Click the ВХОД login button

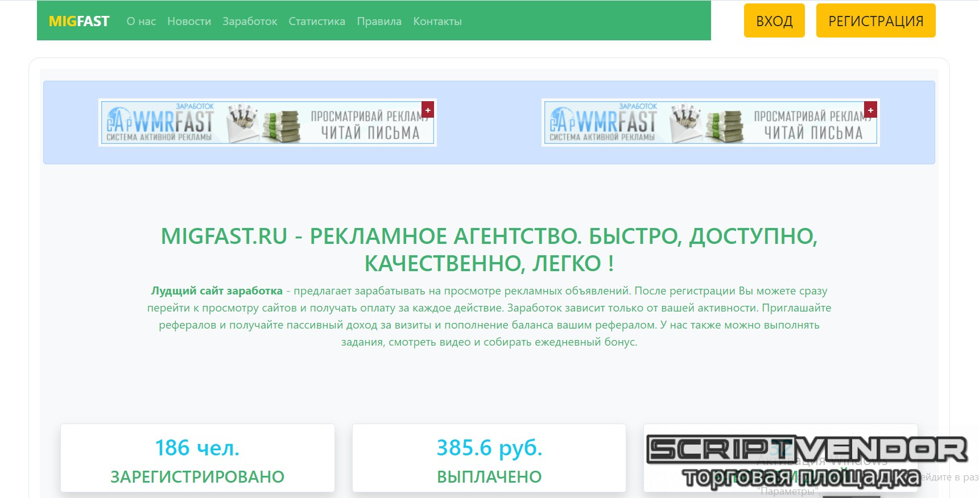point(774,20)
